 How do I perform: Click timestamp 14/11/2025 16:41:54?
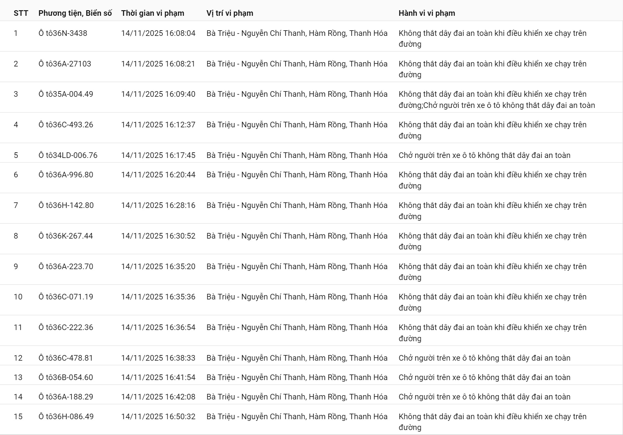pos(158,377)
